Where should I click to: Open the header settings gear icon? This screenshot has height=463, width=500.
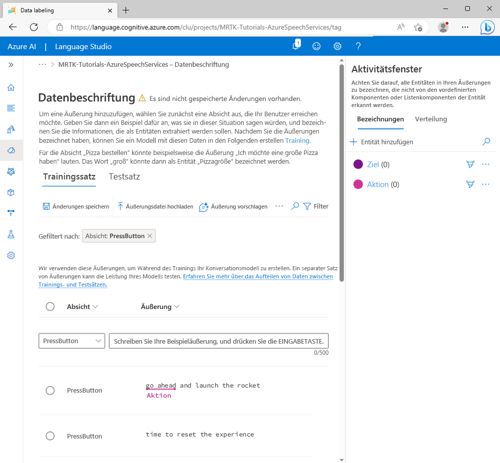click(337, 46)
